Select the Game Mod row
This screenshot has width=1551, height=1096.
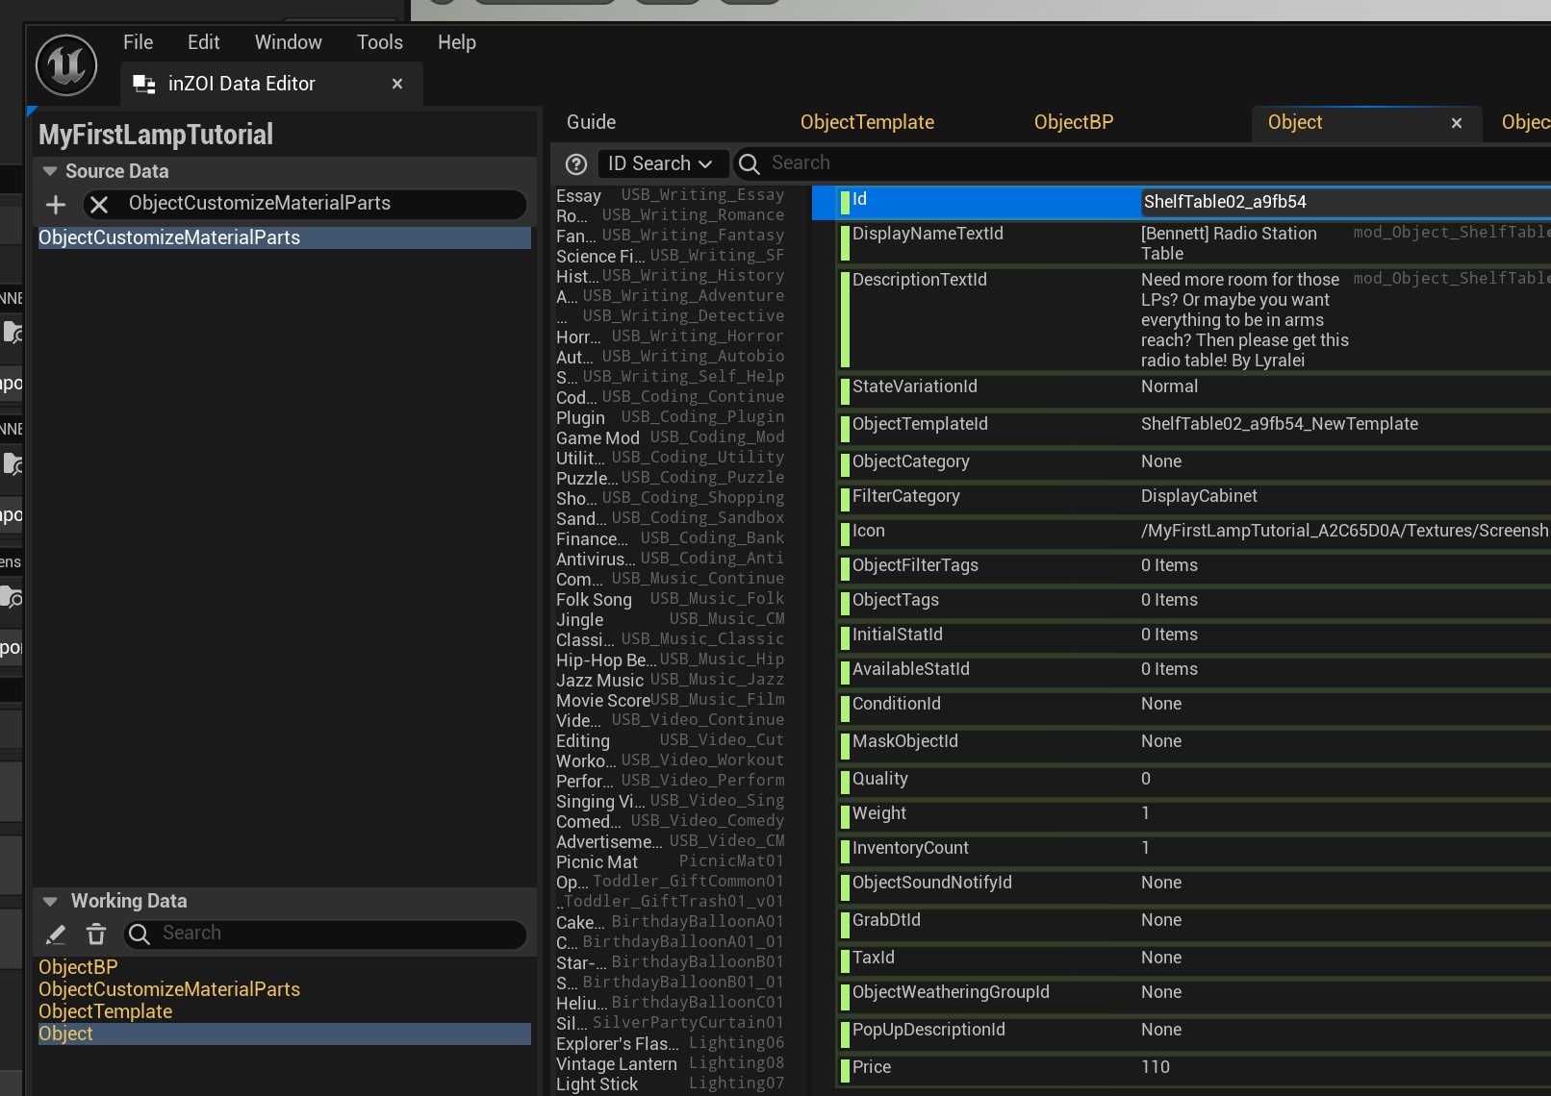pyautogui.click(x=670, y=437)
